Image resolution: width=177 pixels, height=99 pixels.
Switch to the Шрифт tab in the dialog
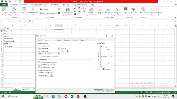59,40
